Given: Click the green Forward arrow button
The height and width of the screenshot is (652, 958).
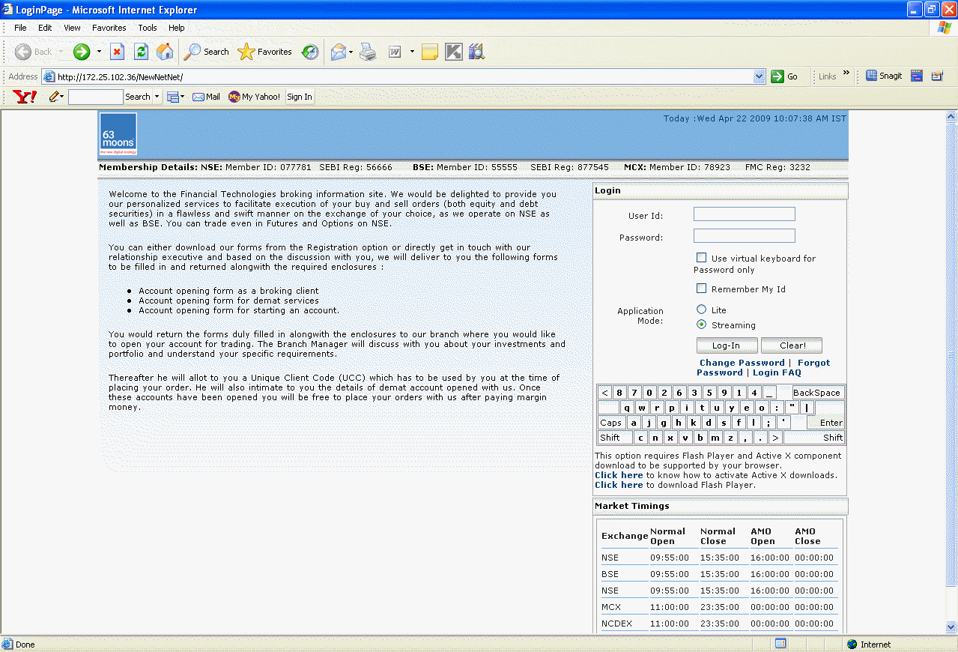Looking at the screenshot, I should [x=82, y=52].
